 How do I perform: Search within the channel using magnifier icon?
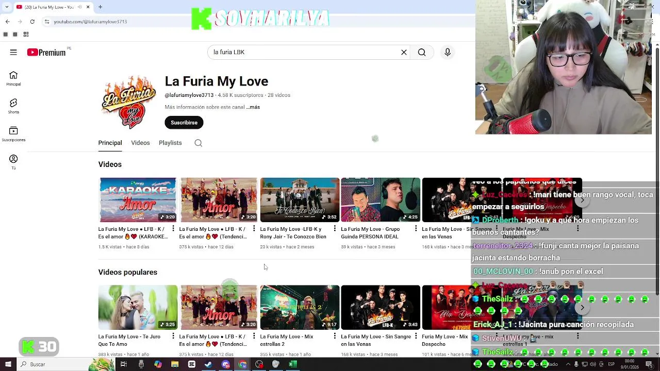point(198,143)
